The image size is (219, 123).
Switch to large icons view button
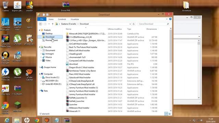coord(170,114)
